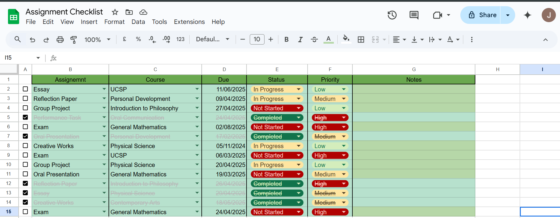Open the Gemini sparkle assistant

pos(528,15)
